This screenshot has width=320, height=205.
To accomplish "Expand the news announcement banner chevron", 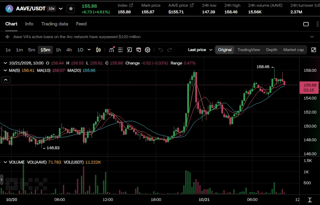I will pyautogui.click(x=312, y=37).
